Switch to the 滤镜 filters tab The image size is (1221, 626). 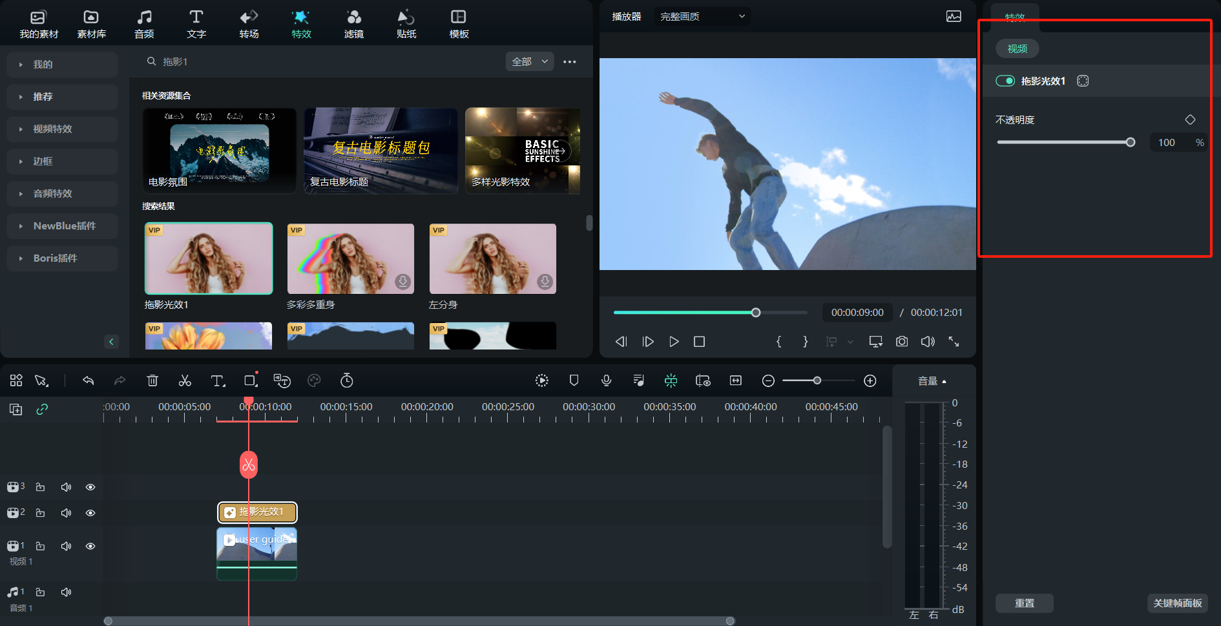(x=354, y=24)
